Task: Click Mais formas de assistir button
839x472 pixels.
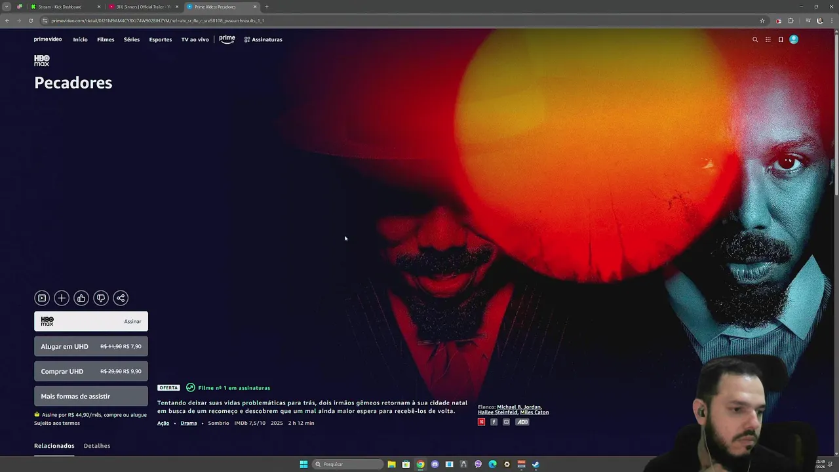Action: (91, 396)
